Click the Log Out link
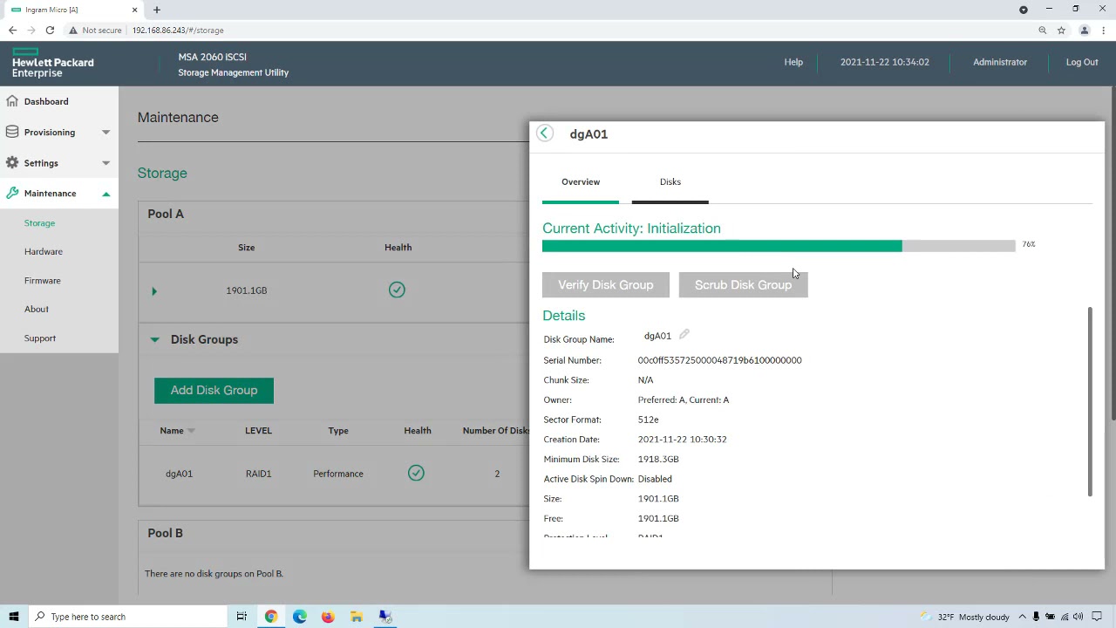1116x628 pixels. [1082, 62]
